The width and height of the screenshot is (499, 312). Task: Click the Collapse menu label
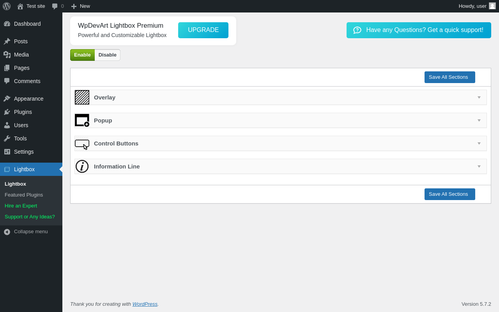tap(31, 232)
